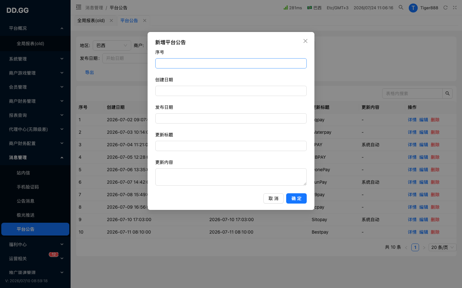Open 站内信 in the sidebar

click(x=35, y=173)
